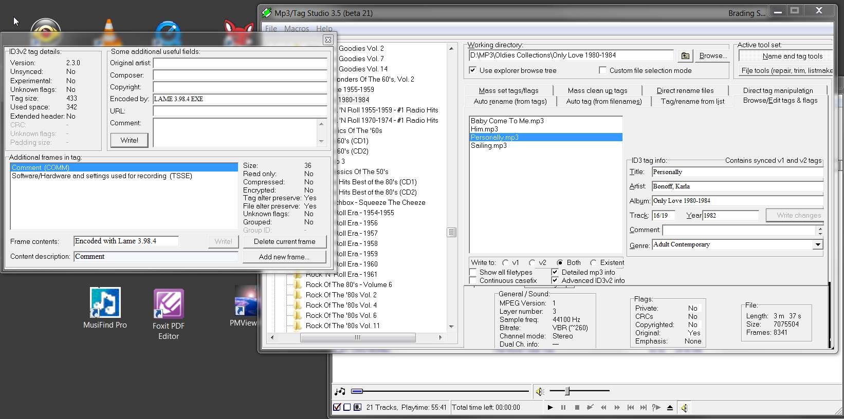Click the ID3v2 dialog comment box scroll-down arrow
This screenshot has height=419, width=844.
(322, 141)
